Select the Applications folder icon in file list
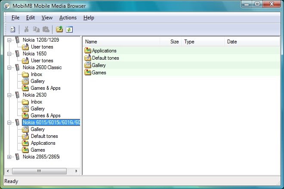This screenshot has width=284, height=189. 88,50
